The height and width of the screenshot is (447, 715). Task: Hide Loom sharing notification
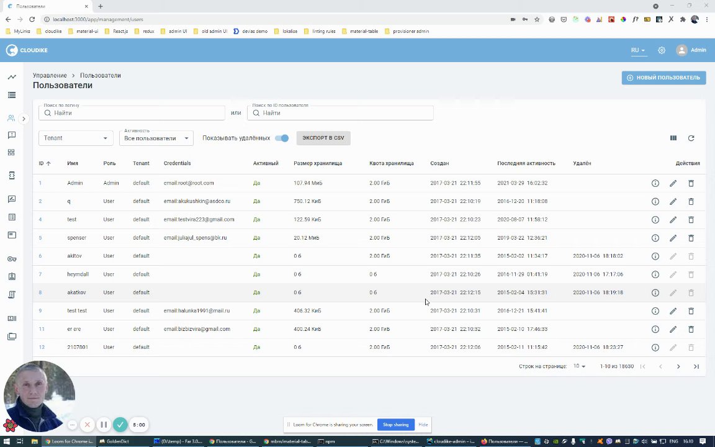click(423, 425)
